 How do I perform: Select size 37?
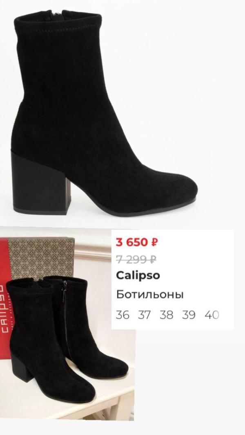pyautogui.click(x=145, y=315)
